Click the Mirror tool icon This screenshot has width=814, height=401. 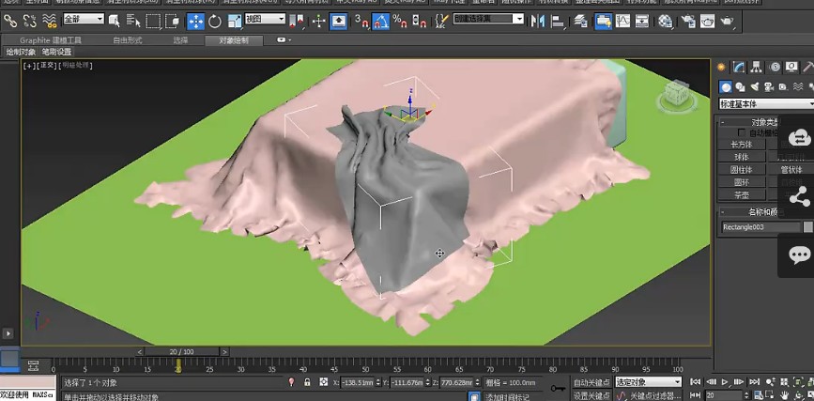tap(538, 21)
